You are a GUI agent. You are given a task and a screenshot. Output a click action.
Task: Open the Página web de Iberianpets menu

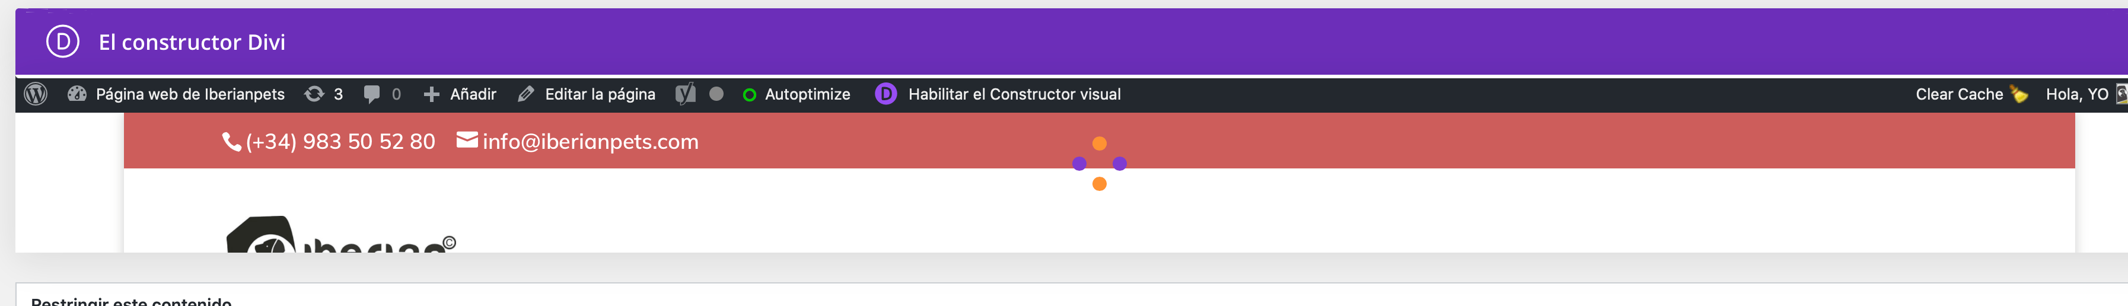[x=190, y=94]
